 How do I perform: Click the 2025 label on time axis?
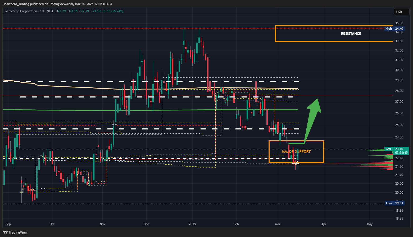coord(192,224)
